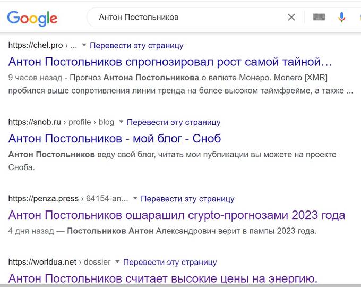This screenshot has height=287, width=361.
Task: Translate the chel.pro result page
Action: click(136, 46)
